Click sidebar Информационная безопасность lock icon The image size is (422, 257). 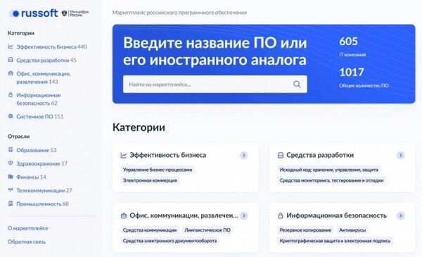point(11,95)
